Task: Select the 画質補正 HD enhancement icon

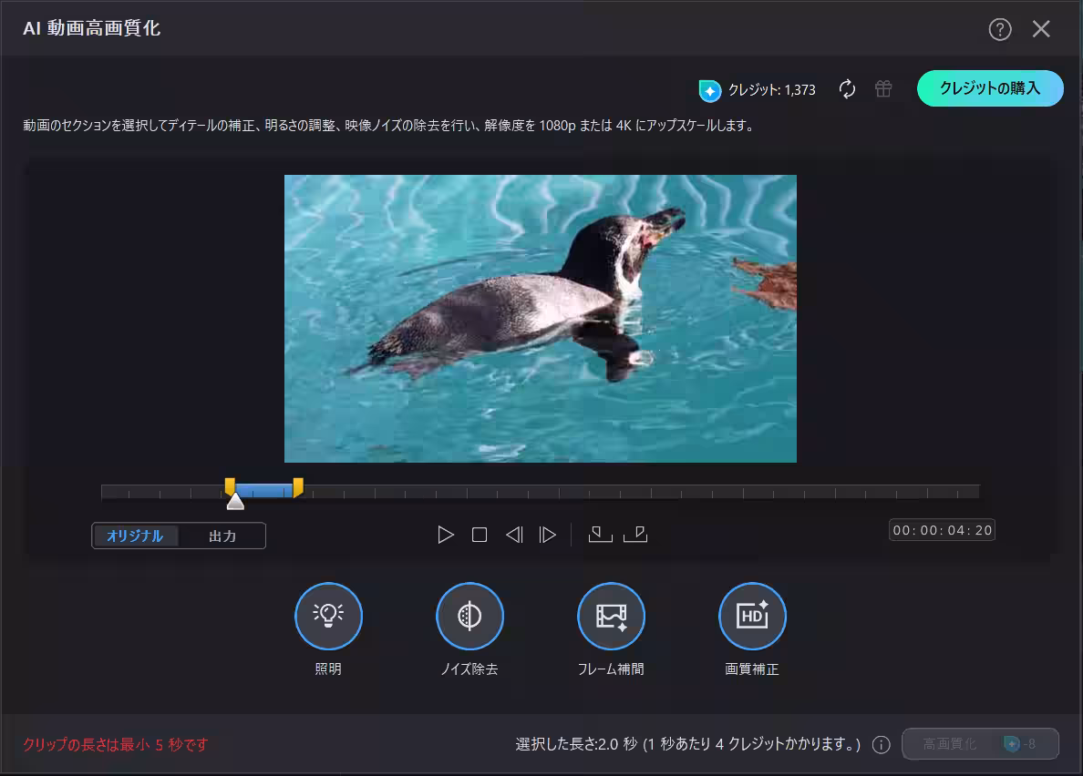Action: (x=752, y=616)
